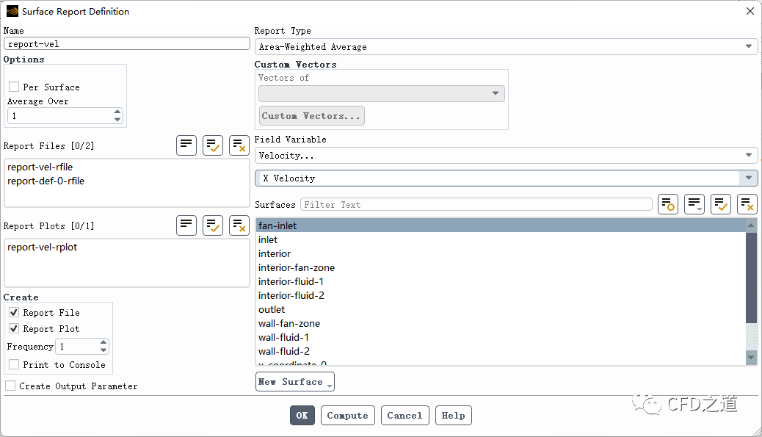The width and height of the screenshot is (762, 437).
Task: Enable Print to Console option
Action: click(x=14, y=365)
